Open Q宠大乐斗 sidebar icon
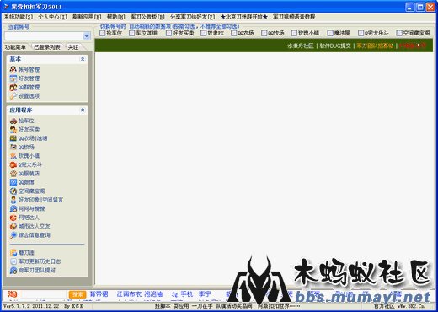438x312 pixels. pos(13,164)
